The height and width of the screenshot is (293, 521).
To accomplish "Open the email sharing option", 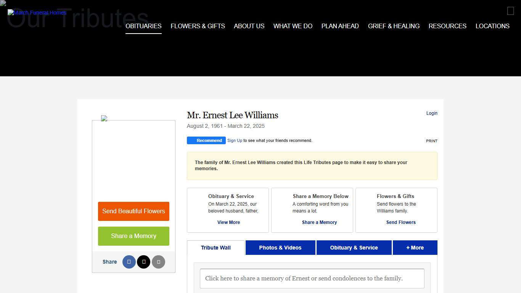I will 158,262.
